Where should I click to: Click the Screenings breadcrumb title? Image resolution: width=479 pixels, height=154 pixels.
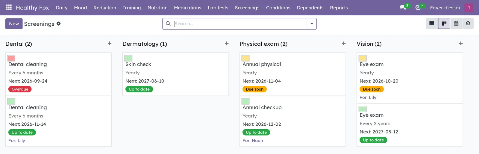[x=39, y=24]
